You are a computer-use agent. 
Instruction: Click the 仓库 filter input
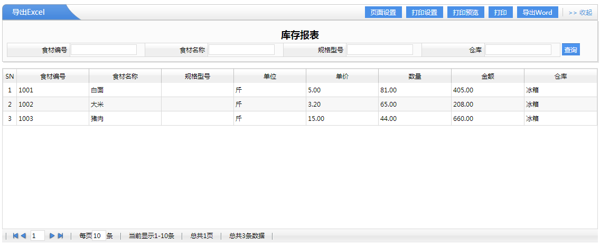(x=518, y=50)
